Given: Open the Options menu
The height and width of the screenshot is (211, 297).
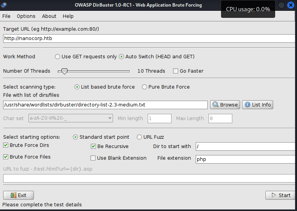Looking at the screenshot, I should click(26, 16).
